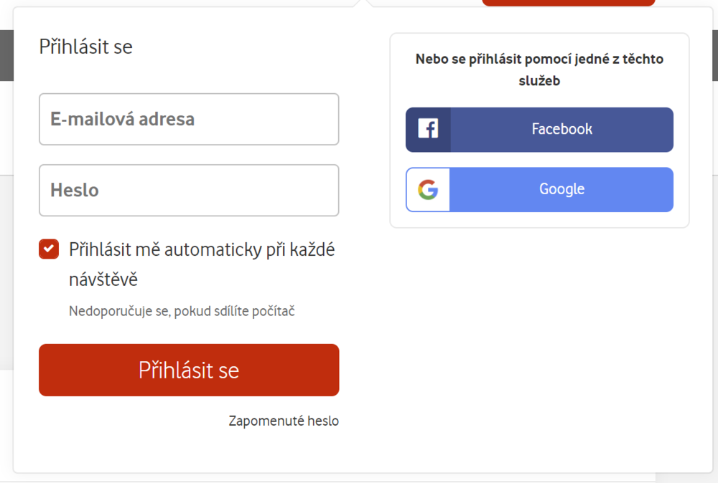718x483 pixels.
Task: Click the "Facebook" text label
Action: (561, 130)
